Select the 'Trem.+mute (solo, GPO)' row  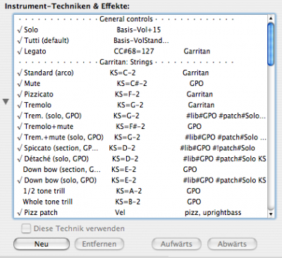pos(140,137)
